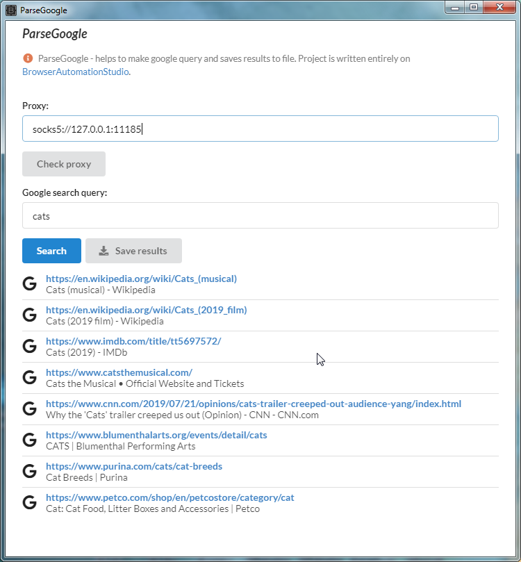Maximize the ParseGoogle window
The height and width of the screenshot is (562, 521).
point(474,8)
